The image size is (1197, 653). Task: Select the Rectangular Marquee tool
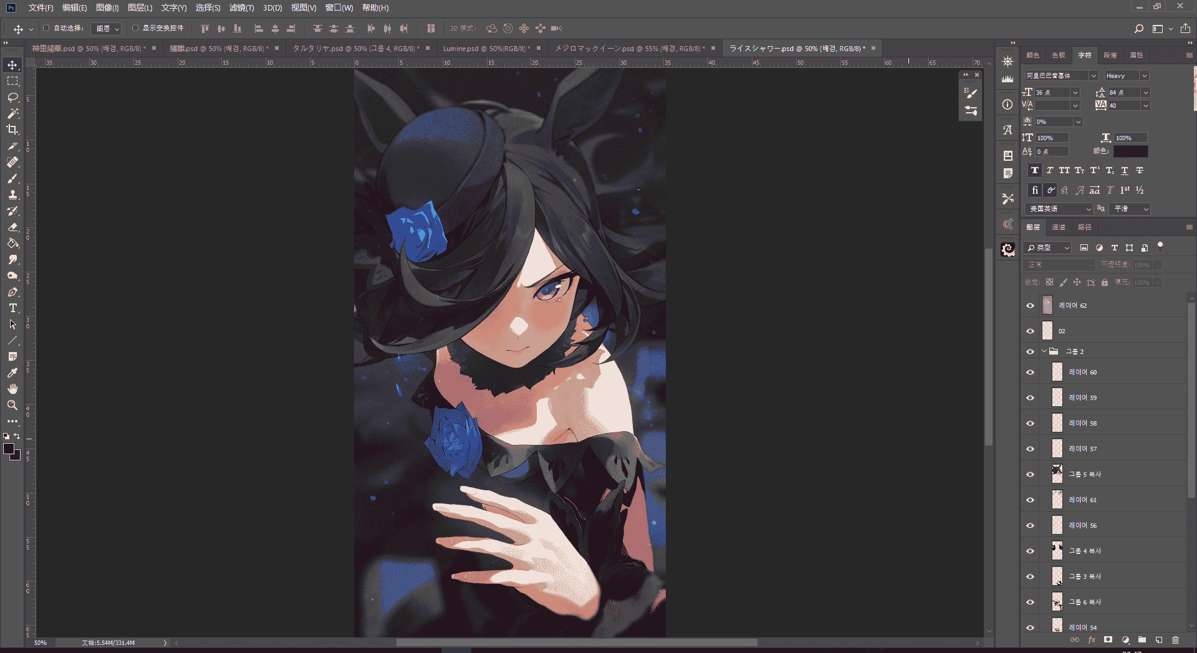click(12, 81)
